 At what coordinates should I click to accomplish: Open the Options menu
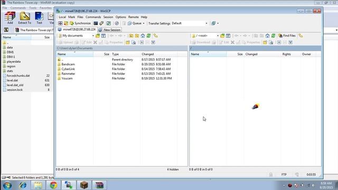(120, 17)
